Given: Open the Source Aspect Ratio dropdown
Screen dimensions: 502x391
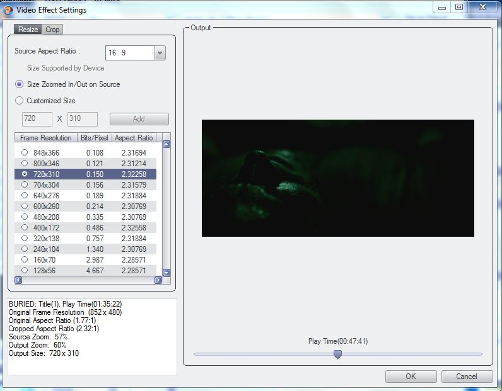Looking at the screenshot, I should (160, 53).
